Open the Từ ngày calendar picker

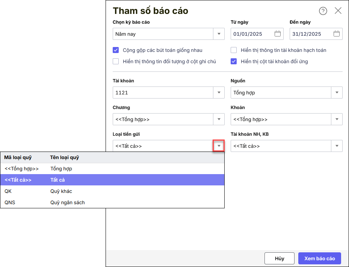pyautogui.click(x=278, y=34)
